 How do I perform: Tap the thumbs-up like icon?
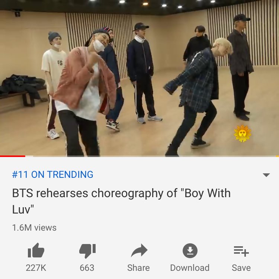(x=36, y=250)
